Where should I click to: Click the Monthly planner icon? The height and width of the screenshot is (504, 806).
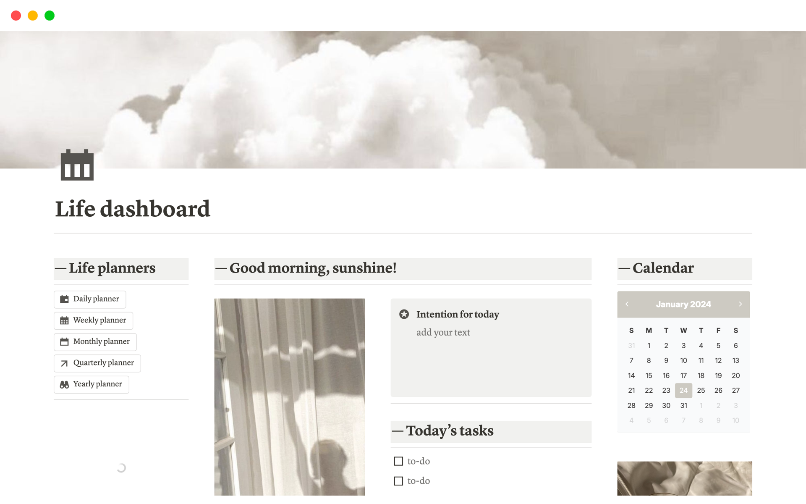tap(64, 341)
